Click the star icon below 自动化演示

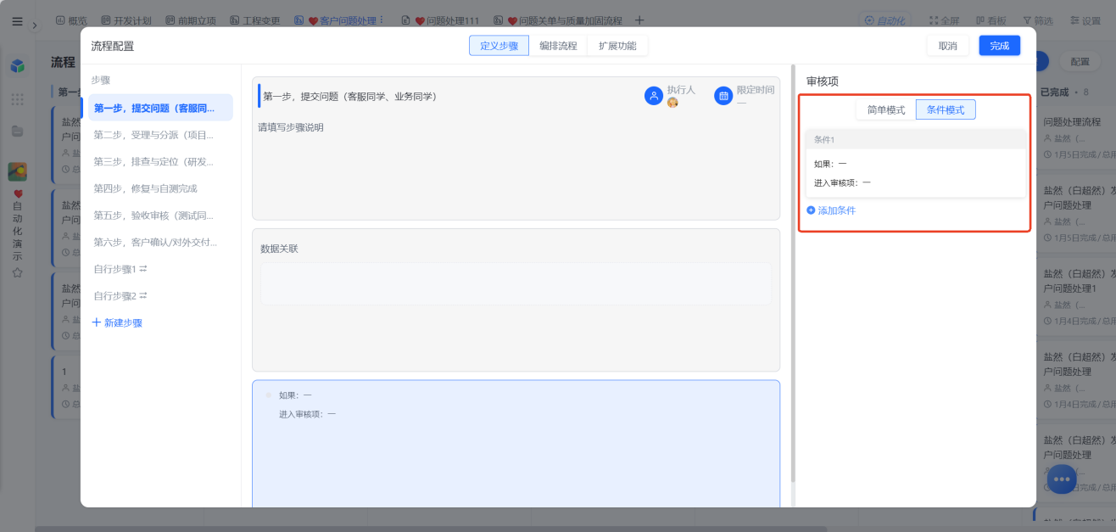[x=17, y=272]
